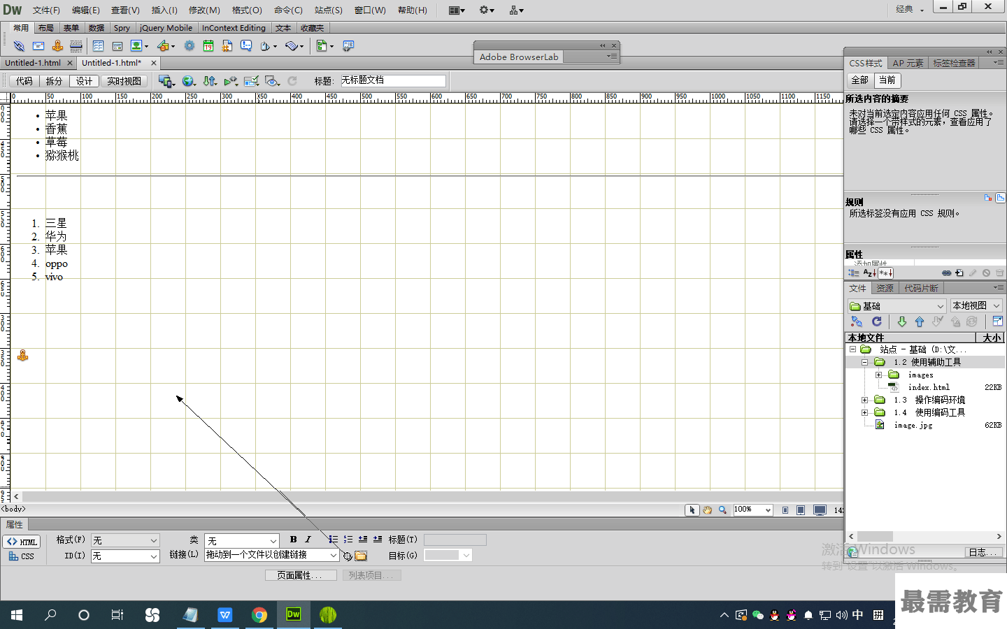1007x629 pixels.
Task: Put files with the blue up arrow
Action: (920, 321)
